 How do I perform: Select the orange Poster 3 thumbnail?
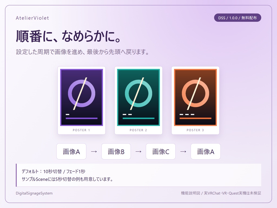(195, 97)
